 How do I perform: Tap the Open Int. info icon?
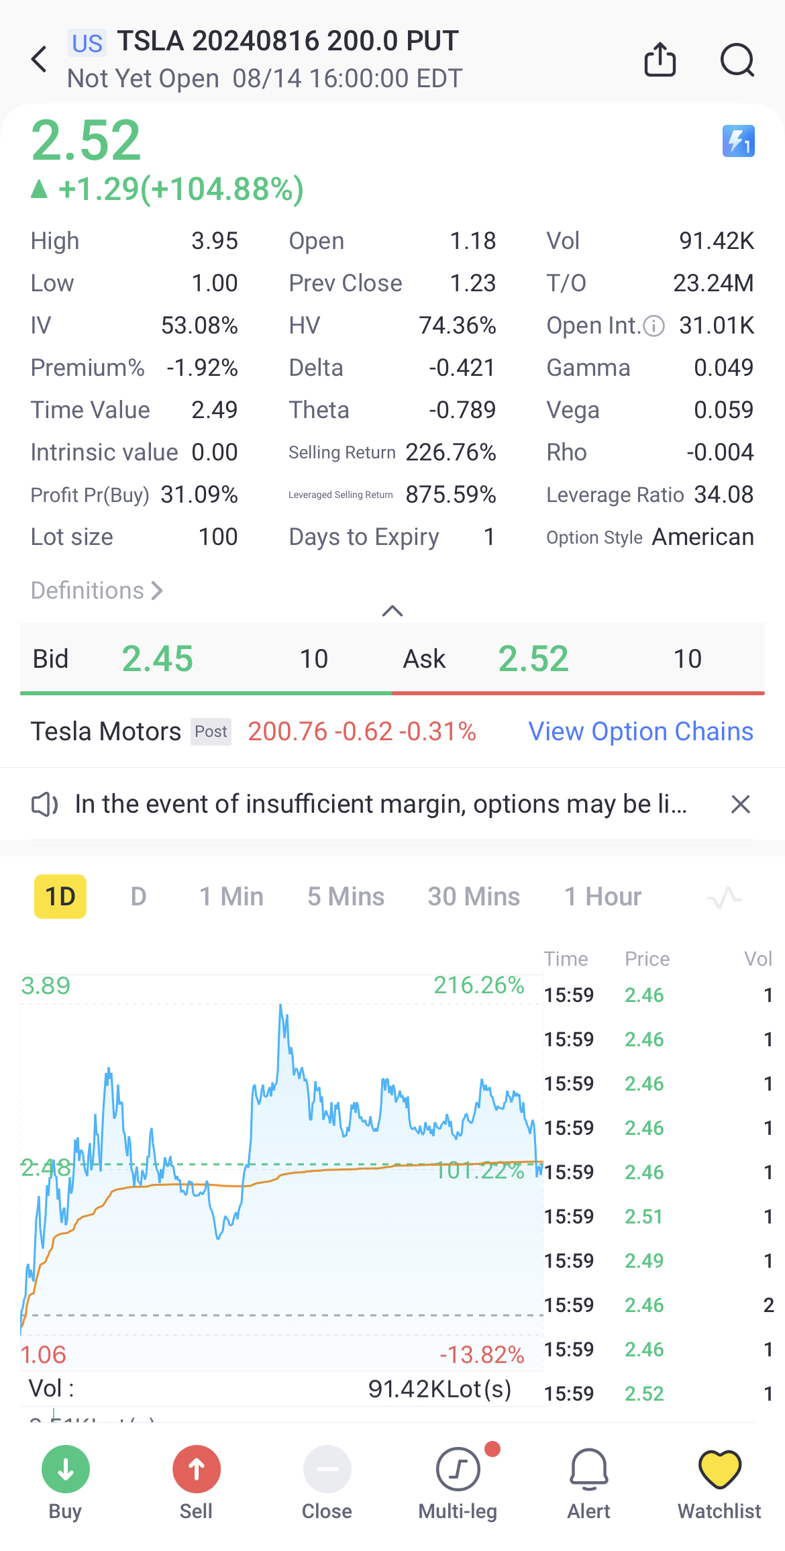pos(653,326)
